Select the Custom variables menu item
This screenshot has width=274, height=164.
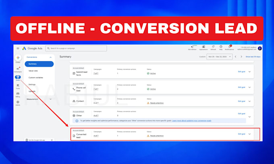pos(35,77)
